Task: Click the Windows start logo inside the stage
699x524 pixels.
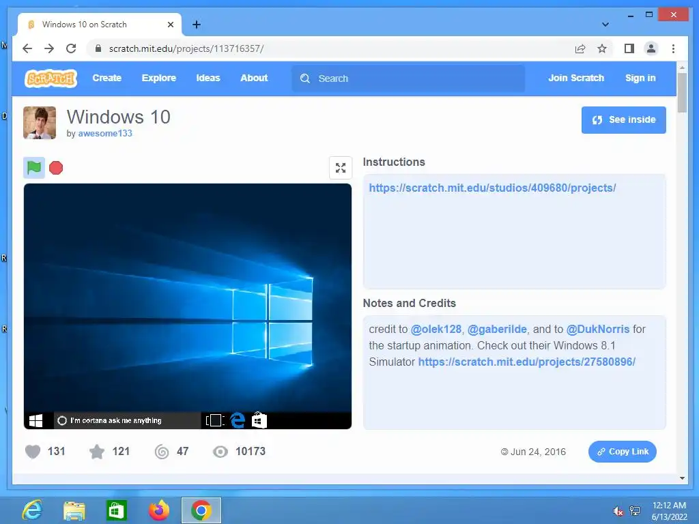Action: [35, 420]
